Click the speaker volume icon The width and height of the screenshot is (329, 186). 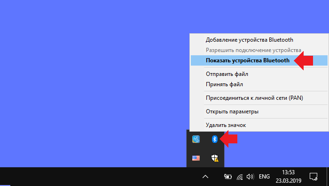pyautogui.click(x=250, y=177)
